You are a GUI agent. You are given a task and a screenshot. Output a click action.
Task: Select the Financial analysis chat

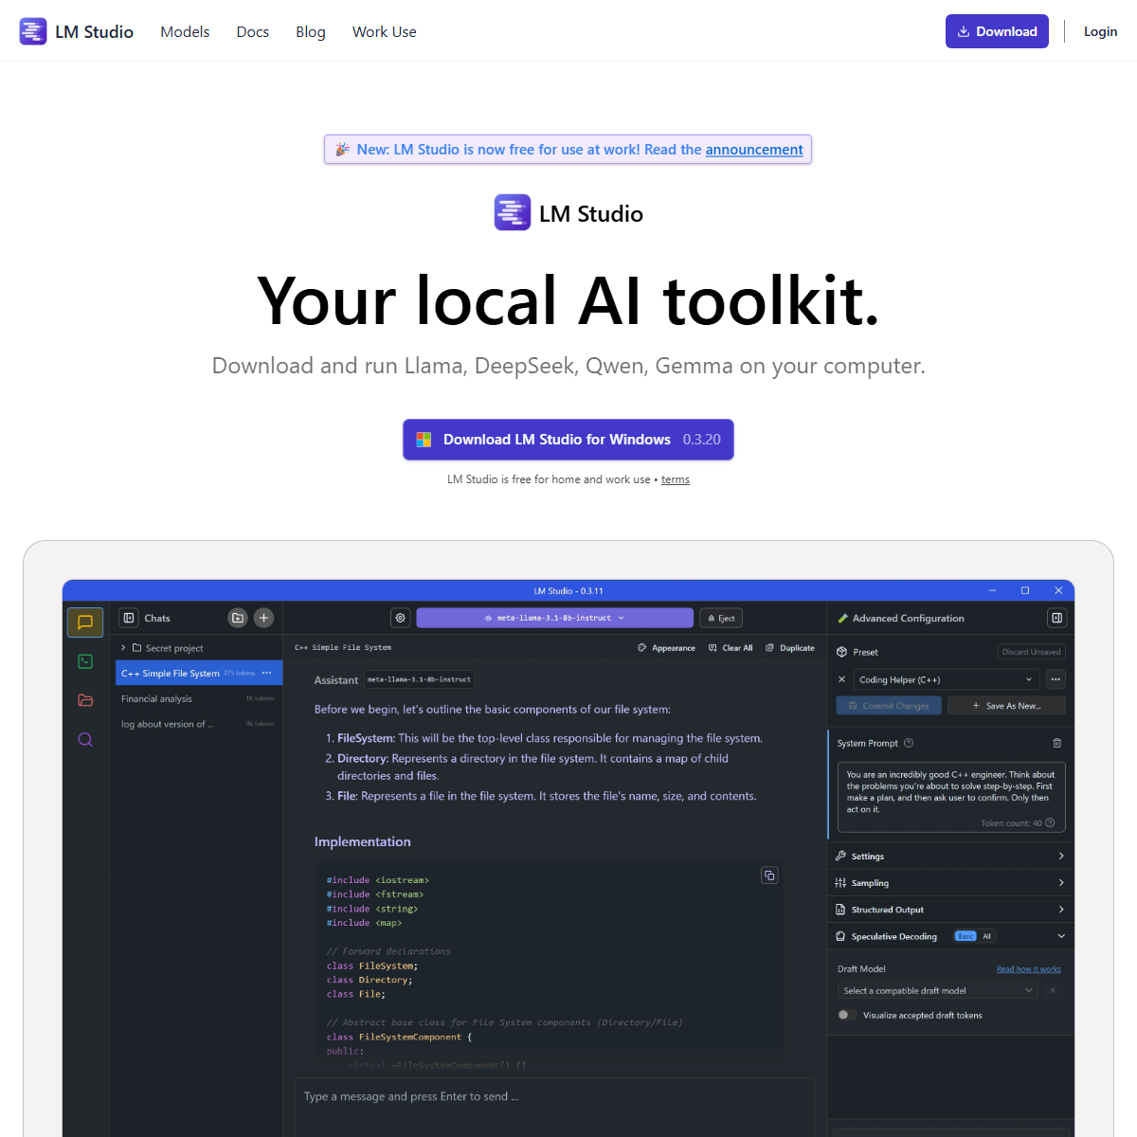click(x=198, y=698)
